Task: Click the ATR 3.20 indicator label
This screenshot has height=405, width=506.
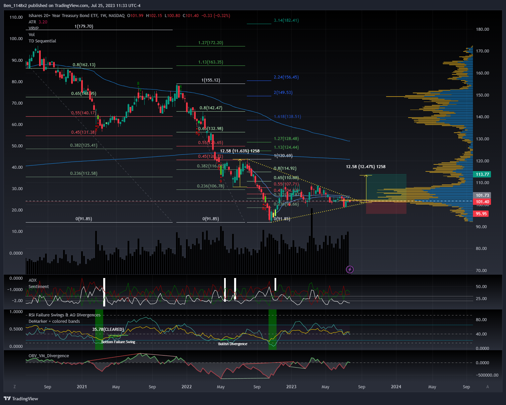Action: (38, 22)
